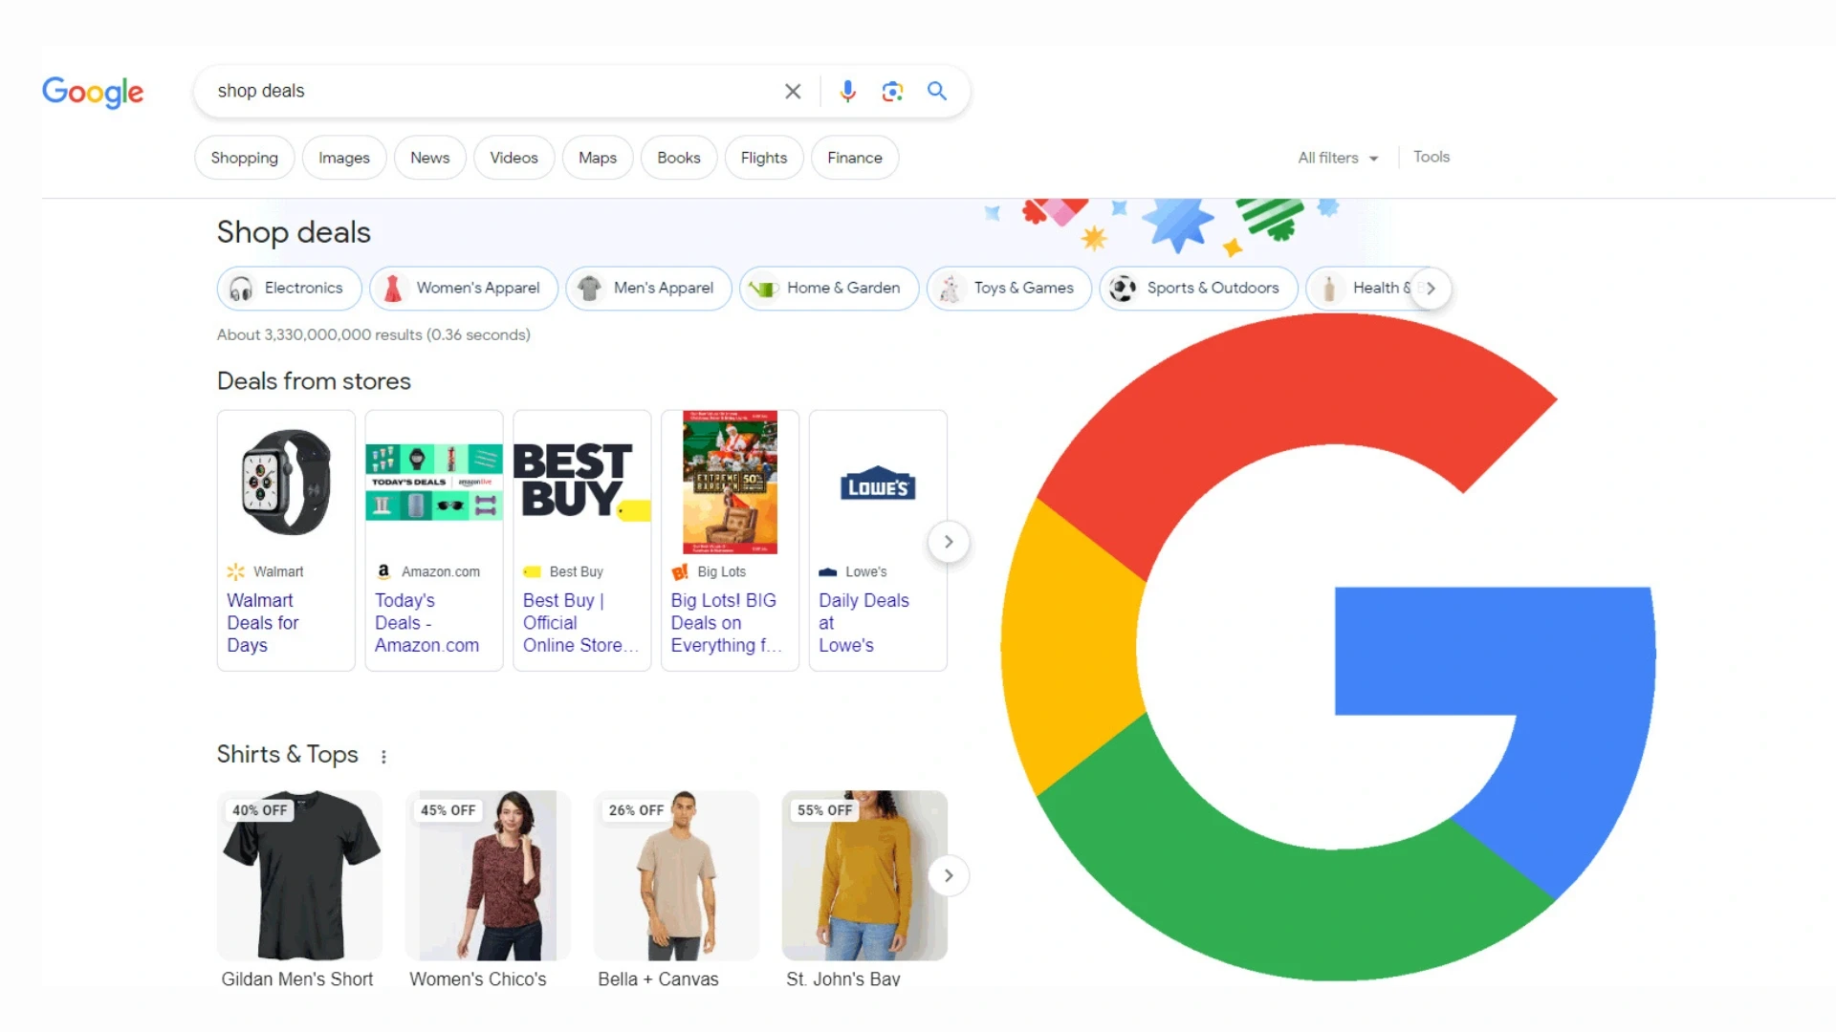Show more category chips with the right arrow
Image resolution: width=1836 pixels, height=1032 pixels.
pyautogui.click(x=1431, y=288)
